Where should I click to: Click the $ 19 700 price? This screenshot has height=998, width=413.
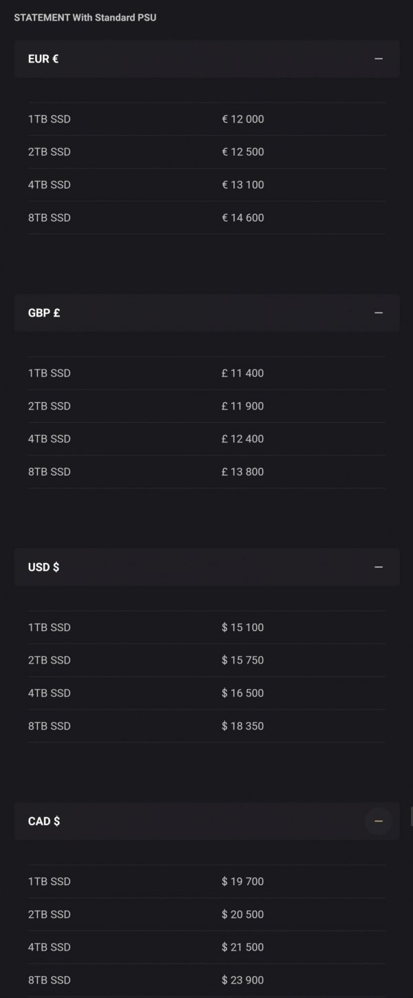pyautogui.click(x=243, y=881)
